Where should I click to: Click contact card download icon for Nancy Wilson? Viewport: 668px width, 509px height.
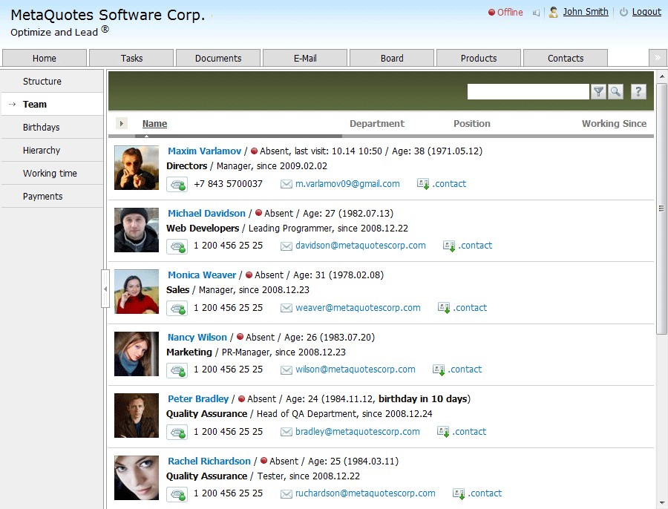[x=439, y=370]
